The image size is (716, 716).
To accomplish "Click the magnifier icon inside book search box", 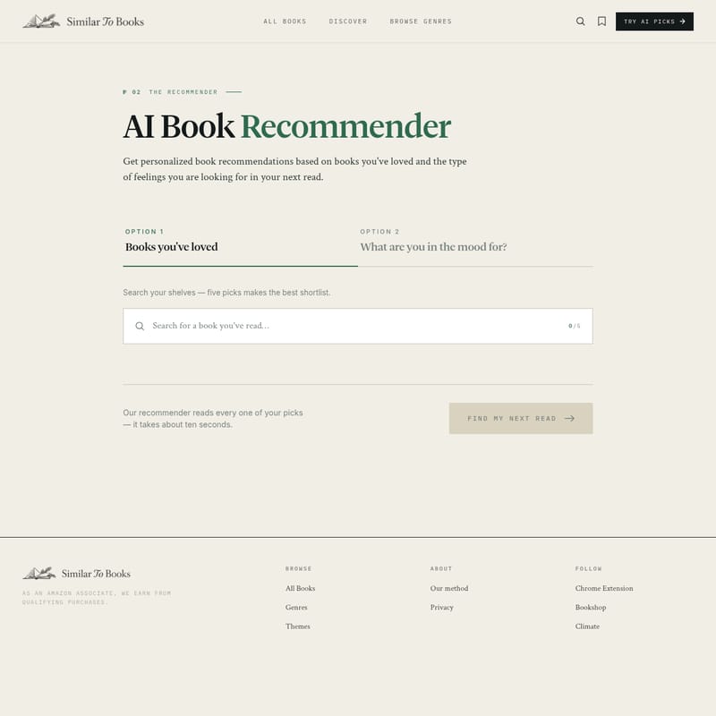I will pyautogui.click(x=140, y=326).
